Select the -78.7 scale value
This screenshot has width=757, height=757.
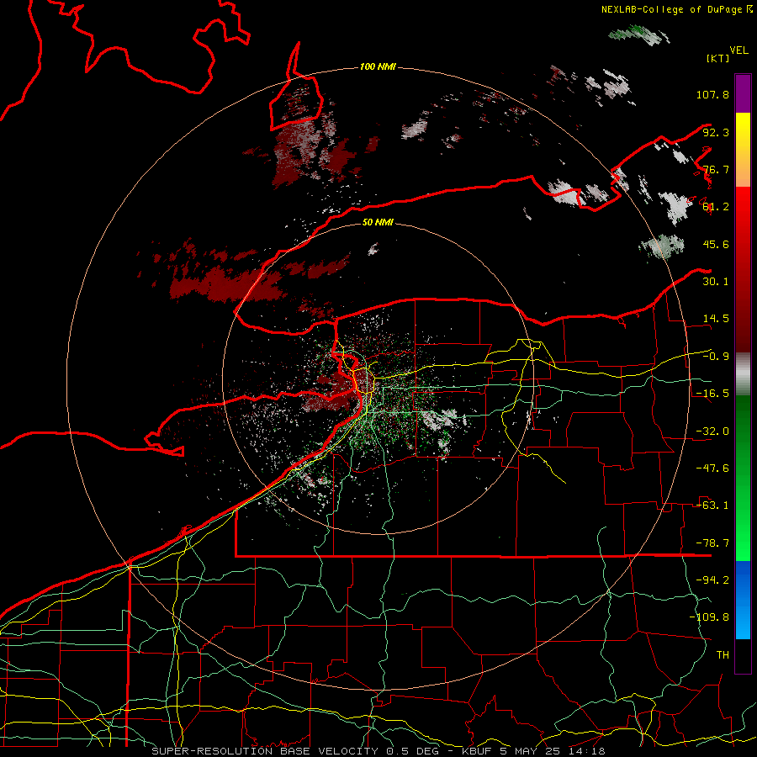(712, 543)
